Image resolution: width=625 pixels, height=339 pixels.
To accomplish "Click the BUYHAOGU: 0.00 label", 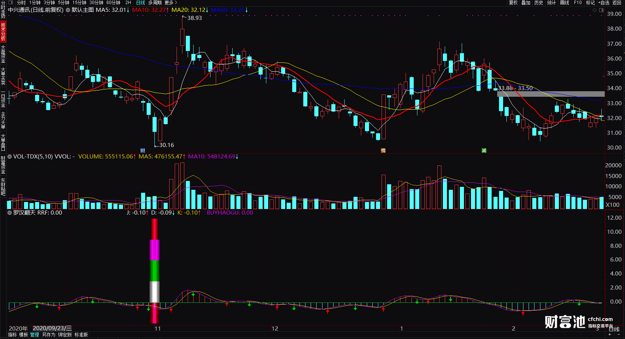I will pyautogui.click(x=230, y=213).
